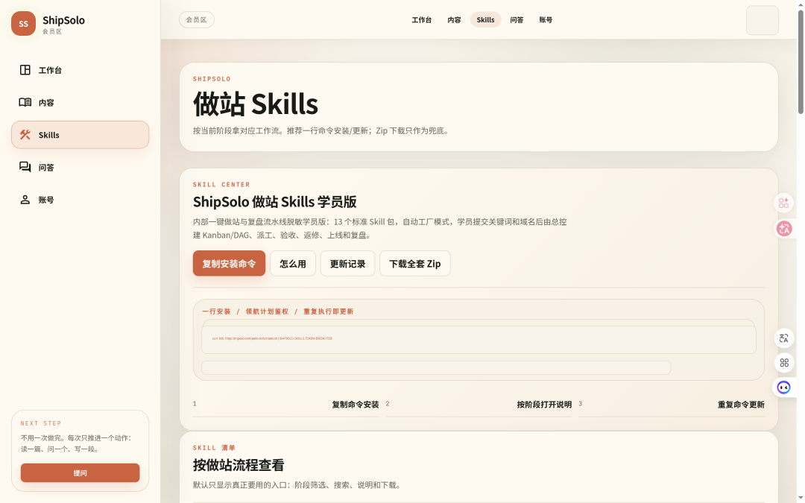
Task: Click the pink sparkle-grid floating icon
Action: (x=783, y=203)
